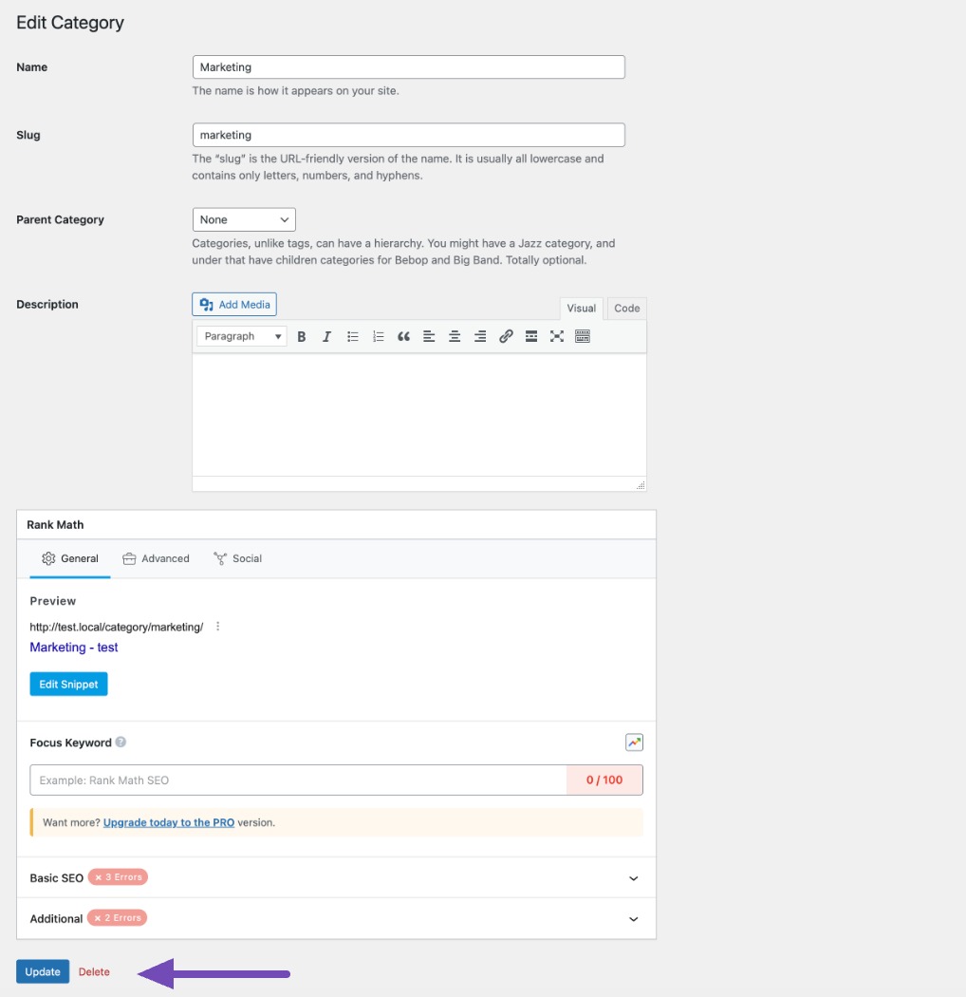Viewport: 966px width, 997px height.
Task: Apply bold formatting in description editor
Action: click(x=302, y=336)
